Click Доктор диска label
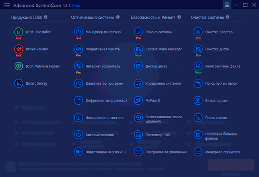 [x=156, y=66]
